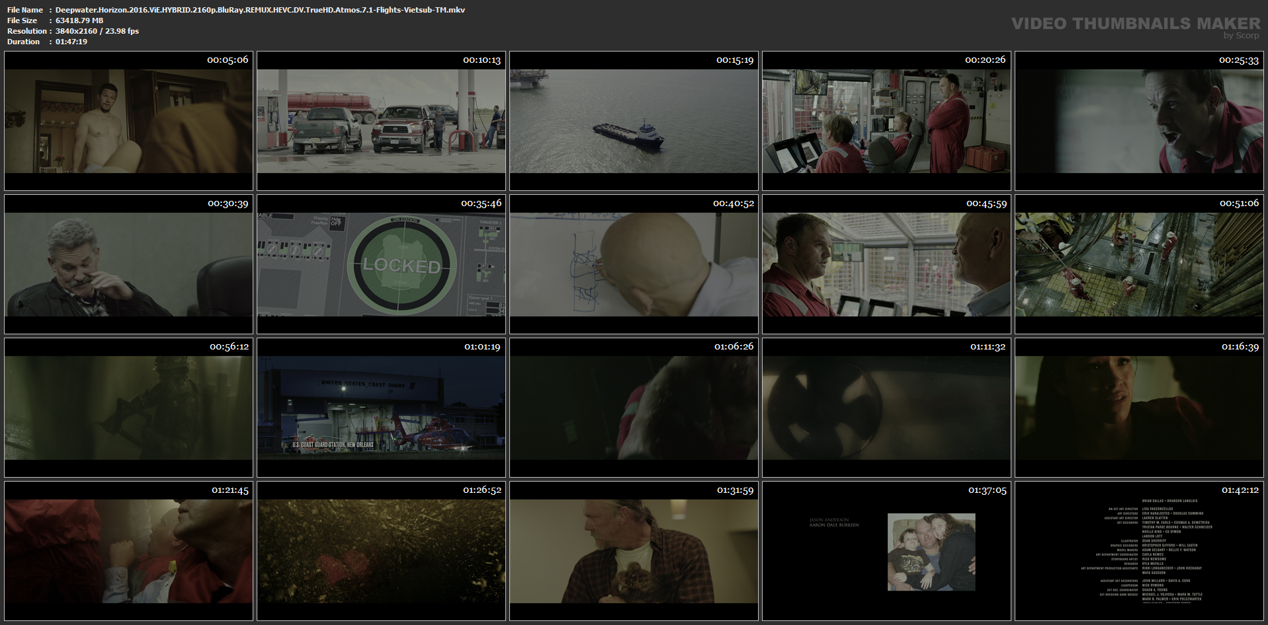Open the thumbnail stamped 00:25:33
Screen dimensions: 1268x625
pyautogui.click(x=1139, y=121)
